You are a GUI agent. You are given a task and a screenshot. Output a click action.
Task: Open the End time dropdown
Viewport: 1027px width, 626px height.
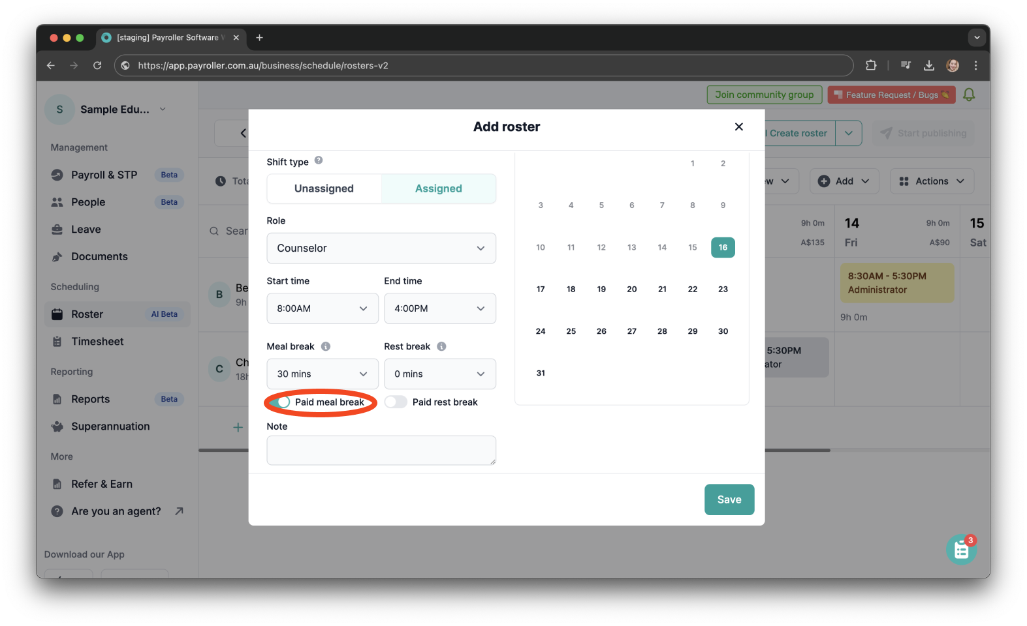pyautogui.click(x=440, y=308)
